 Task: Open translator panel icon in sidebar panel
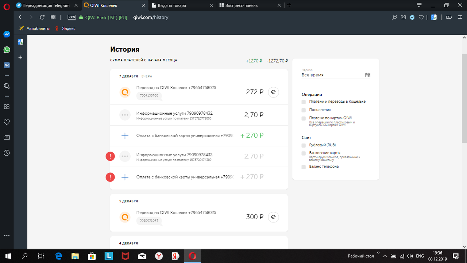pos(21,42)
